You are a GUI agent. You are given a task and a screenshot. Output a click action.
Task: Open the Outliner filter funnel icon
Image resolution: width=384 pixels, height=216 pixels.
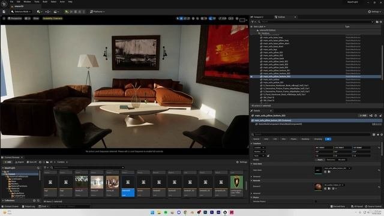[x=253, y=22]
